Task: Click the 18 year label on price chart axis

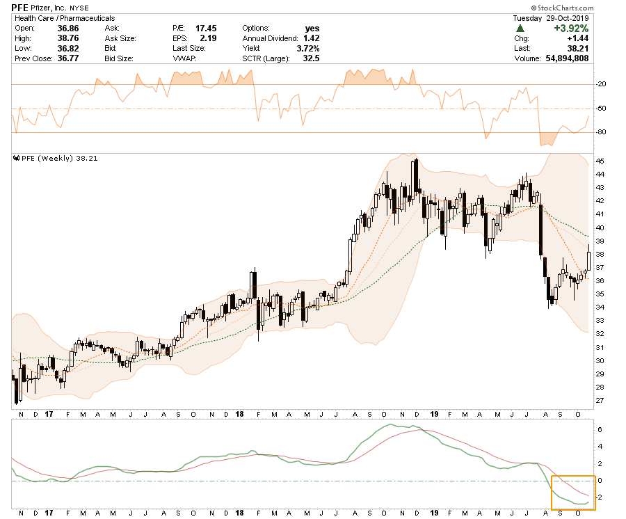Action: point(239,414)
